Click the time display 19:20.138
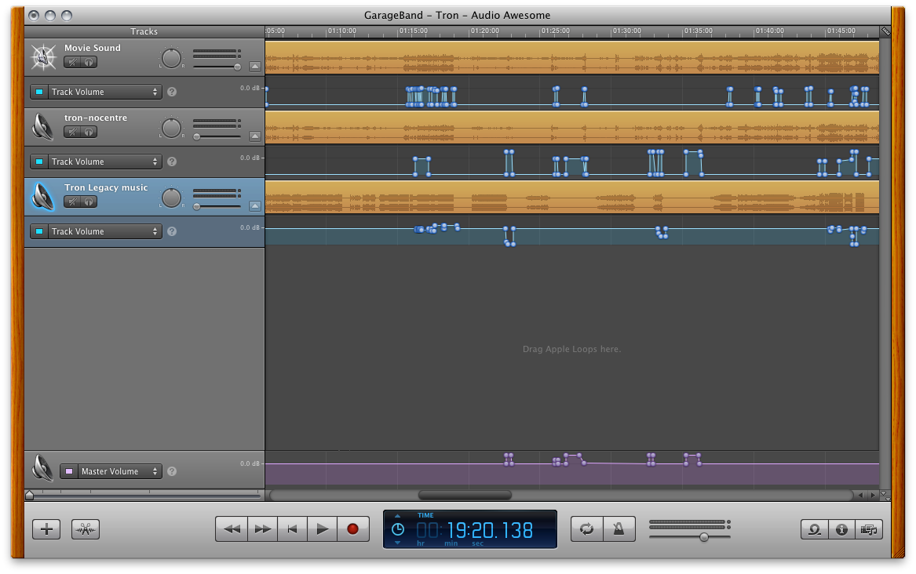916x574 pixels. coord(490,530)
